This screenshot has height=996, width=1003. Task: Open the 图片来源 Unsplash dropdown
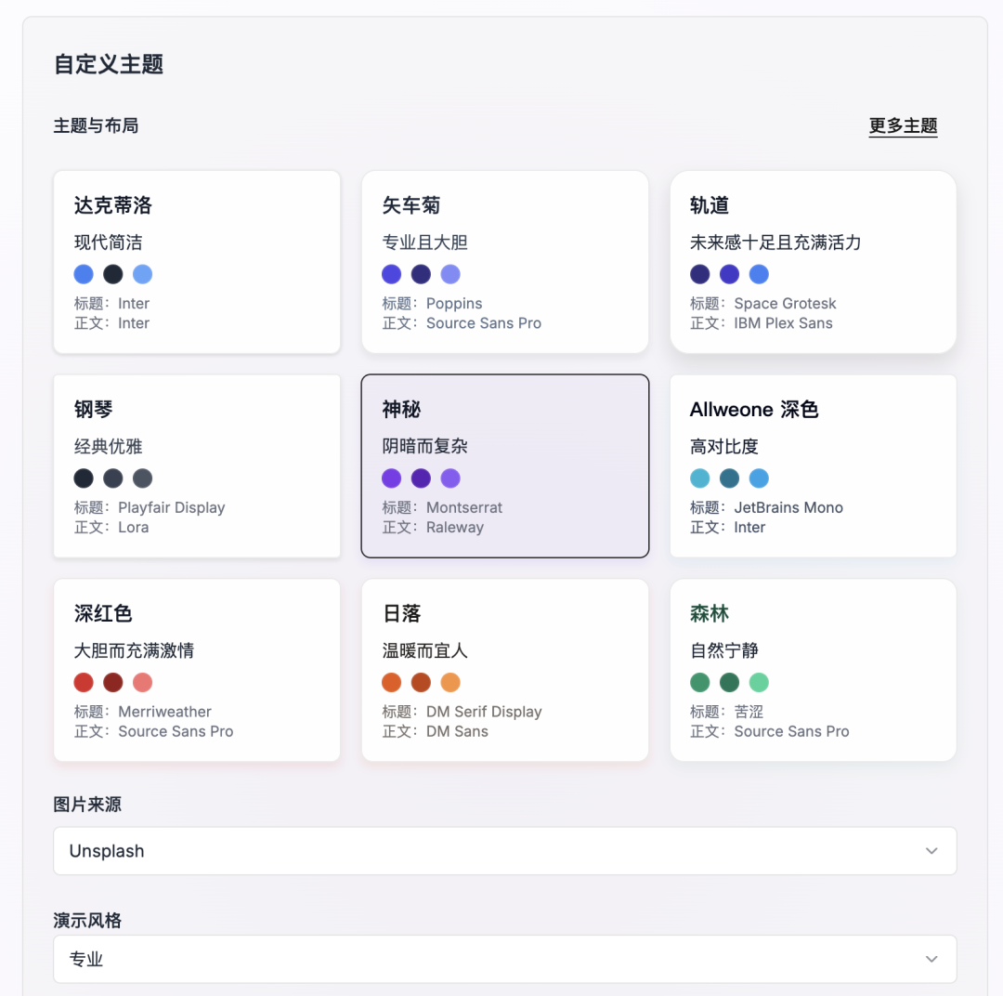click(x=505, y=850)
